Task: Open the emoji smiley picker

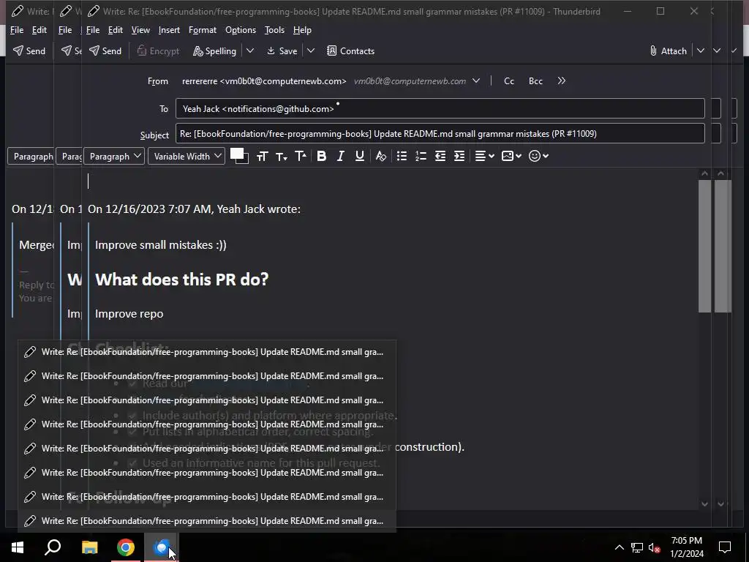Action: point(538,157)
